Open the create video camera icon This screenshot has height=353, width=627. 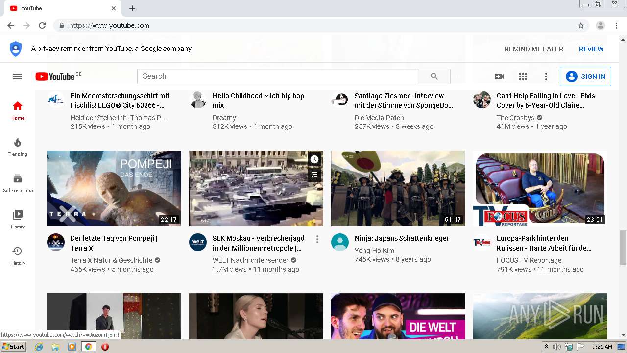[499, 76]
